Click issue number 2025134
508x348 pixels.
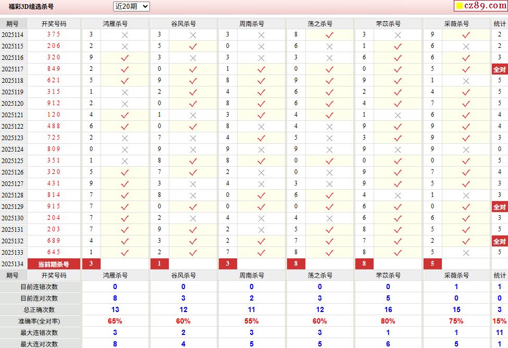13,264
